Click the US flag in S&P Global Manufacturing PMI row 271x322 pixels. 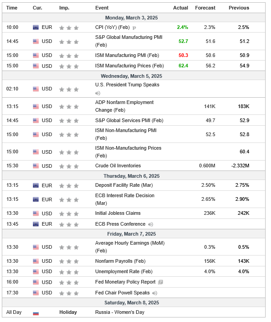pyautogui.click(x=36, y=41)
